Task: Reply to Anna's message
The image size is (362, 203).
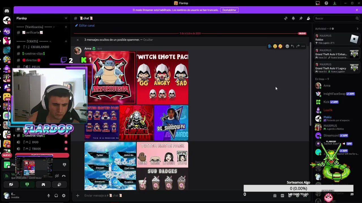Action: point(292,46)
